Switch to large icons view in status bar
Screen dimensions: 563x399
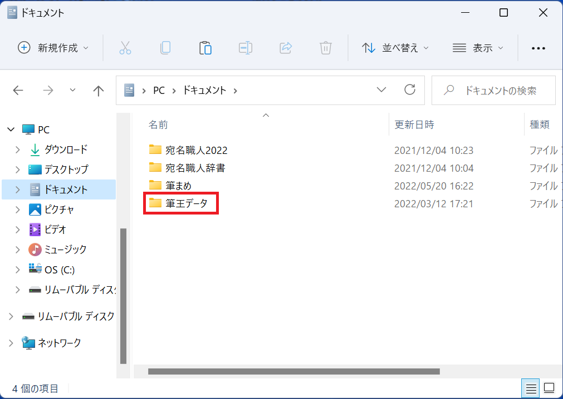[x=549, y=388]
